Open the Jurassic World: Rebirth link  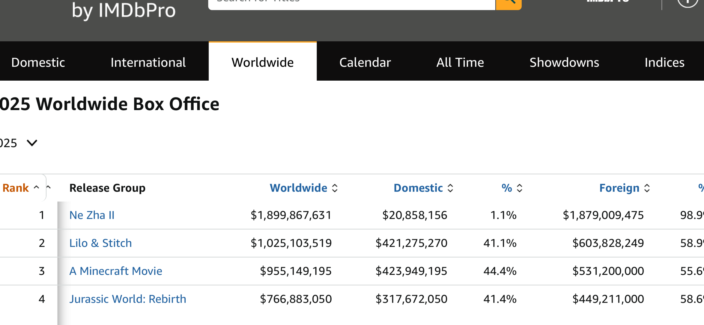(128, 299)
